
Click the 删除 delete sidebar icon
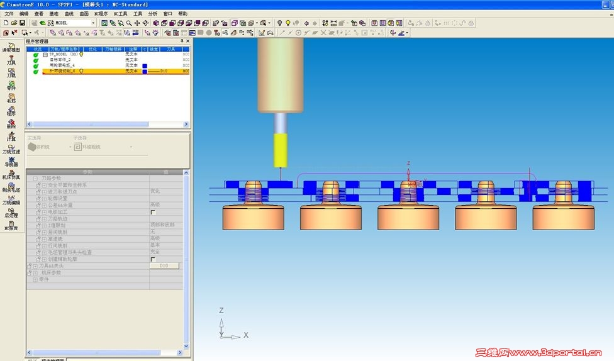[x=11, y=124]
